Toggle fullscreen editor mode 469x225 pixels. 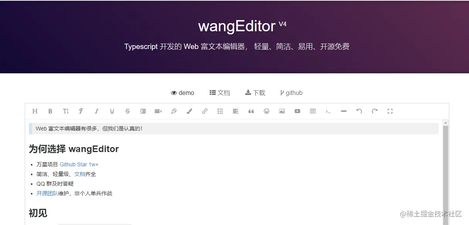(x=390, y=111)
